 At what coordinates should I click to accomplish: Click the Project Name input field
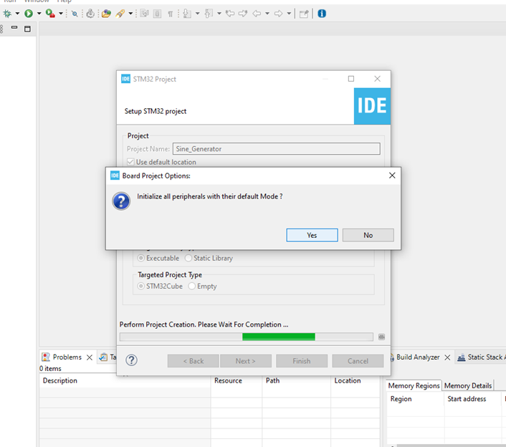pyautogui.click(x=277, y=149)
